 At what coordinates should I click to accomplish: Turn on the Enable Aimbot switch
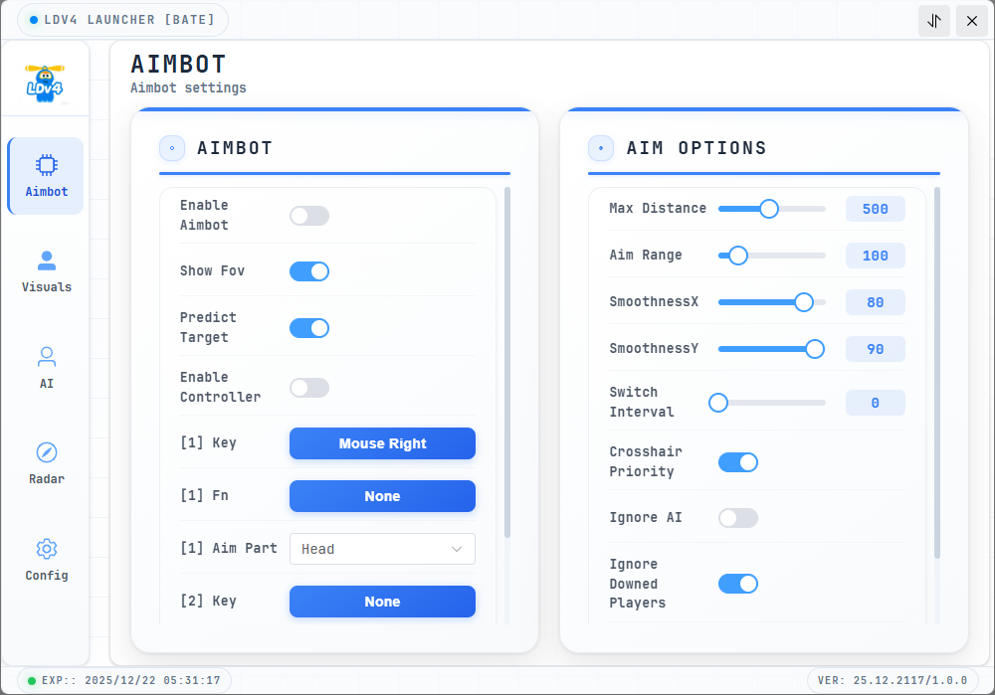click(x=308, y=216)
